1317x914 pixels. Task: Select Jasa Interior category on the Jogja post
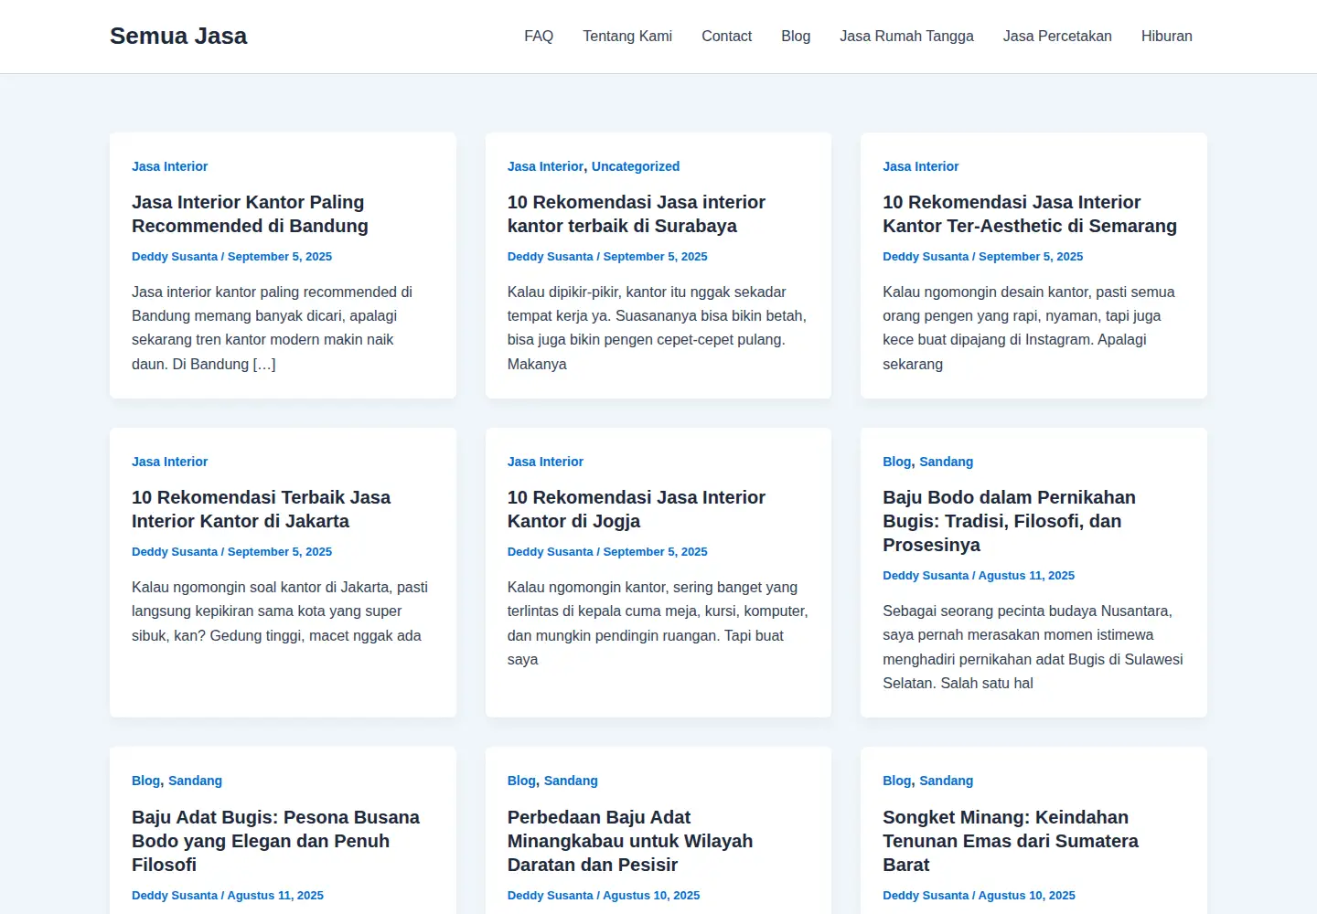(545, 462)
